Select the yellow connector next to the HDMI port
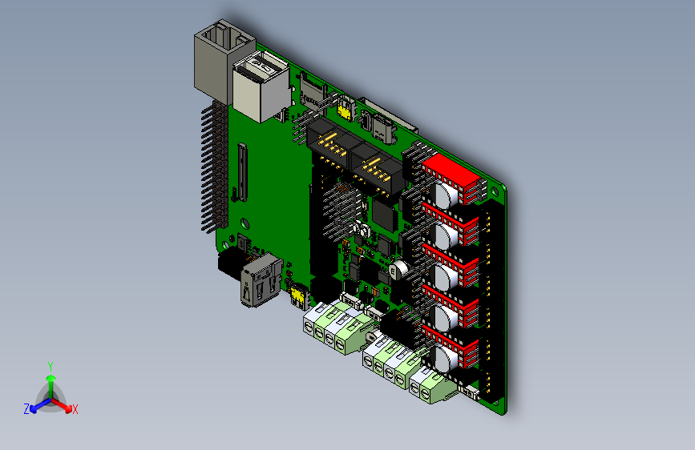The height and width of the screenshot is (450, 695). click(x=299, y=296)
